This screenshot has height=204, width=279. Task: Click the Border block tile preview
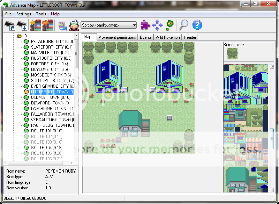[232, 53]
